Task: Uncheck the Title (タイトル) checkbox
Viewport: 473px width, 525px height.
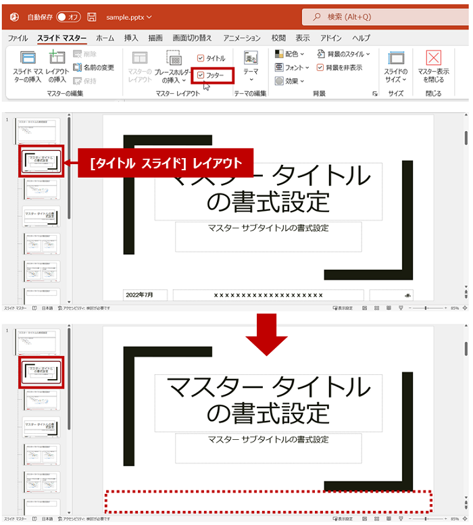Action: tap(201, 59)
